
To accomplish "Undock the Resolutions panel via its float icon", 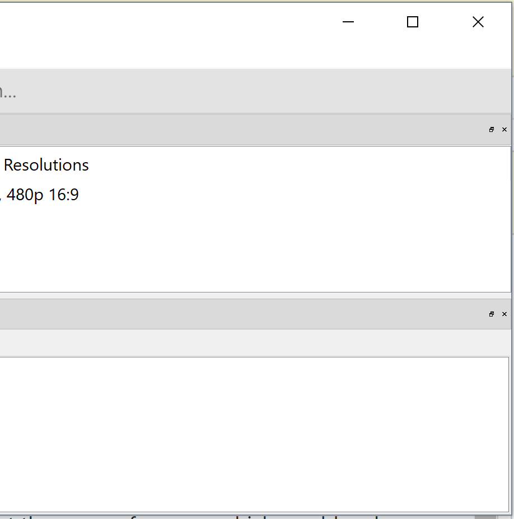I will pyautogui.click(x=492, y=129).
